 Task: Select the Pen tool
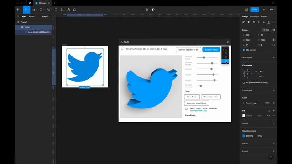point(49,10)
